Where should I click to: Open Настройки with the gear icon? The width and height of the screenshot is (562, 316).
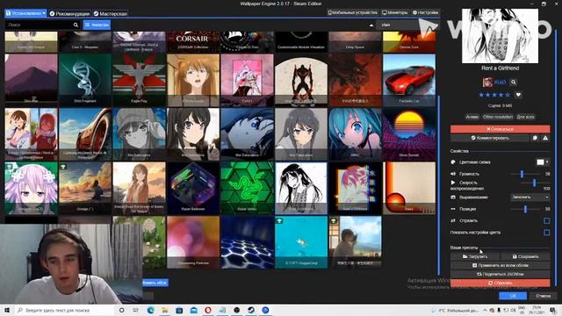tap(425, 12)
